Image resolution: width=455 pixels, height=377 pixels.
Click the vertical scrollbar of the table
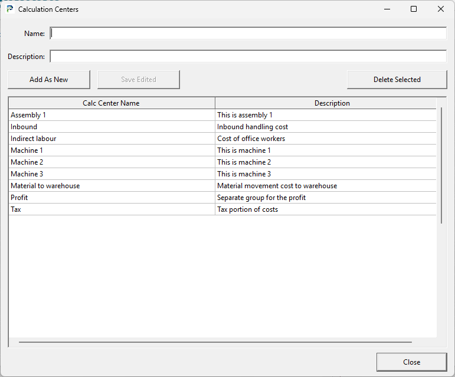coord(441,165)
